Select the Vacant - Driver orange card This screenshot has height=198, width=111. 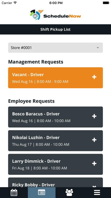(55, 78)
